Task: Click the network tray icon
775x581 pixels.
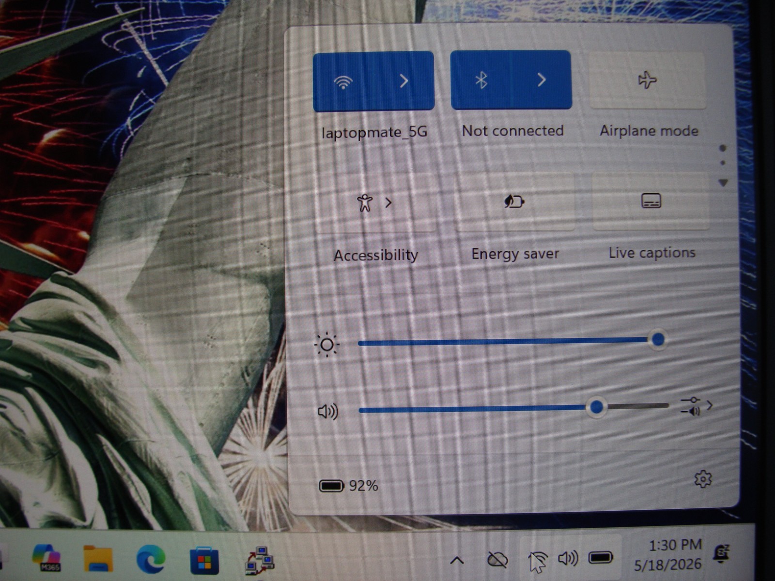Action: pos(537,560)
